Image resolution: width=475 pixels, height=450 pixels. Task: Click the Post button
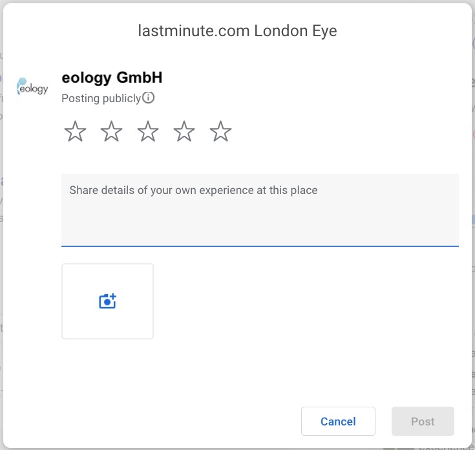point(423,421)
